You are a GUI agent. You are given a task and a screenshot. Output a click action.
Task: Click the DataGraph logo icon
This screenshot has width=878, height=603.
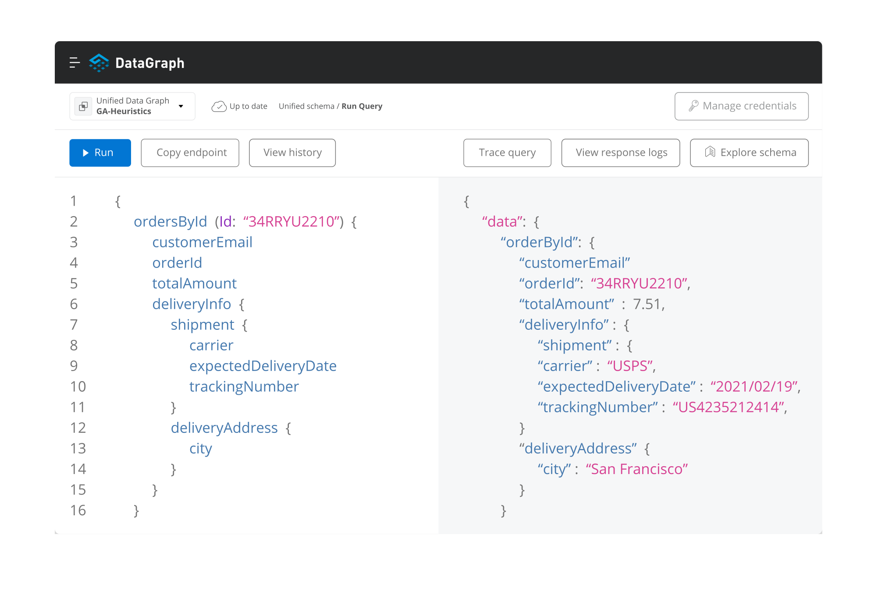coord(99,63)
